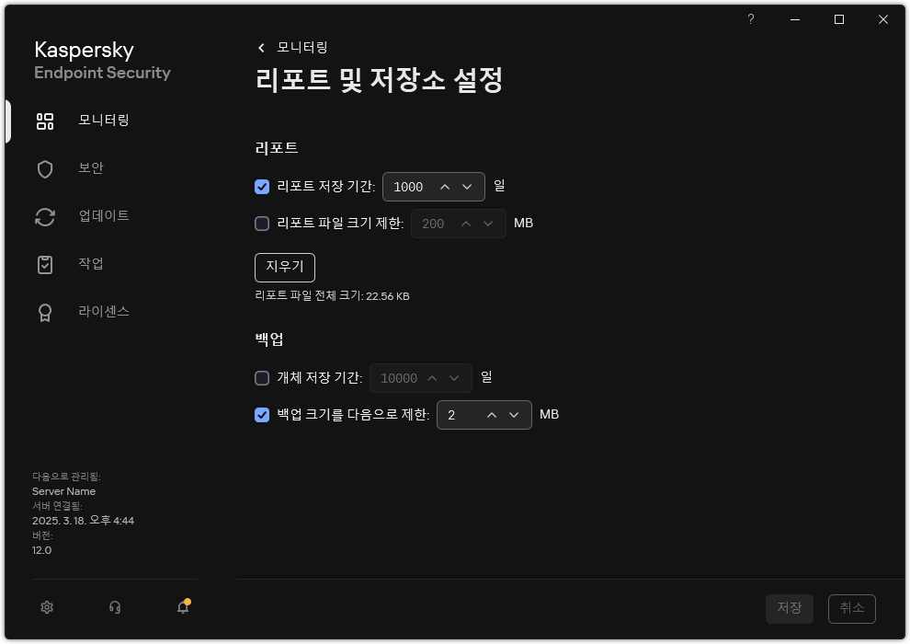Disable the 백업 크기를 다음으로 제한 checkbox

coord(262,415)
